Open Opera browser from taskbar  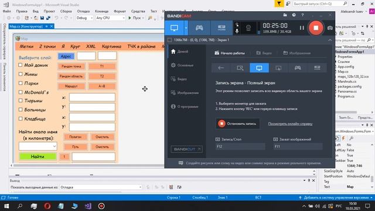pos(47,206)
